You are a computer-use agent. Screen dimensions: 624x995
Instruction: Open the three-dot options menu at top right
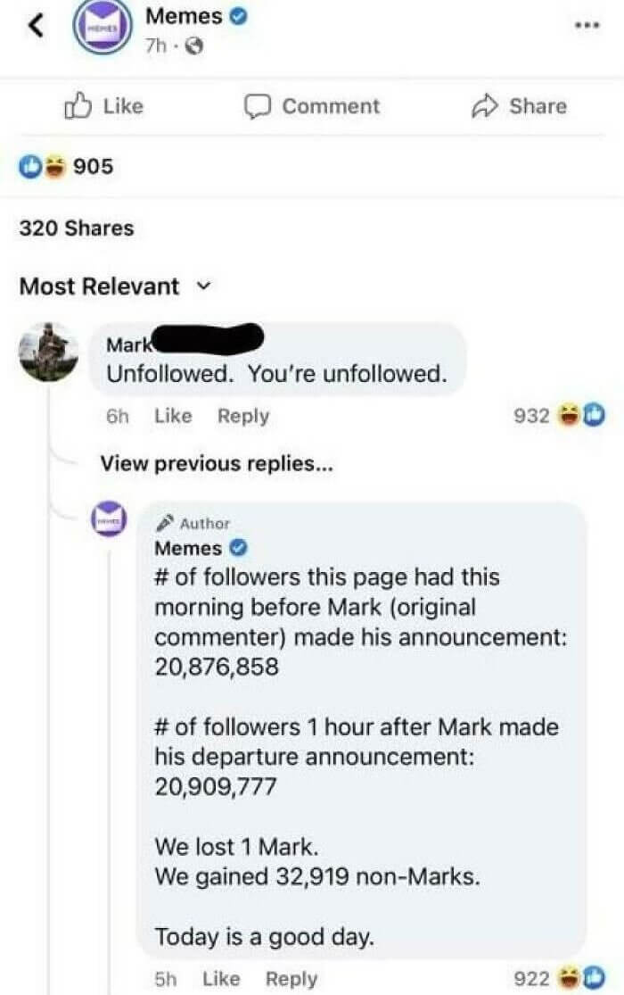pos(586,22)
